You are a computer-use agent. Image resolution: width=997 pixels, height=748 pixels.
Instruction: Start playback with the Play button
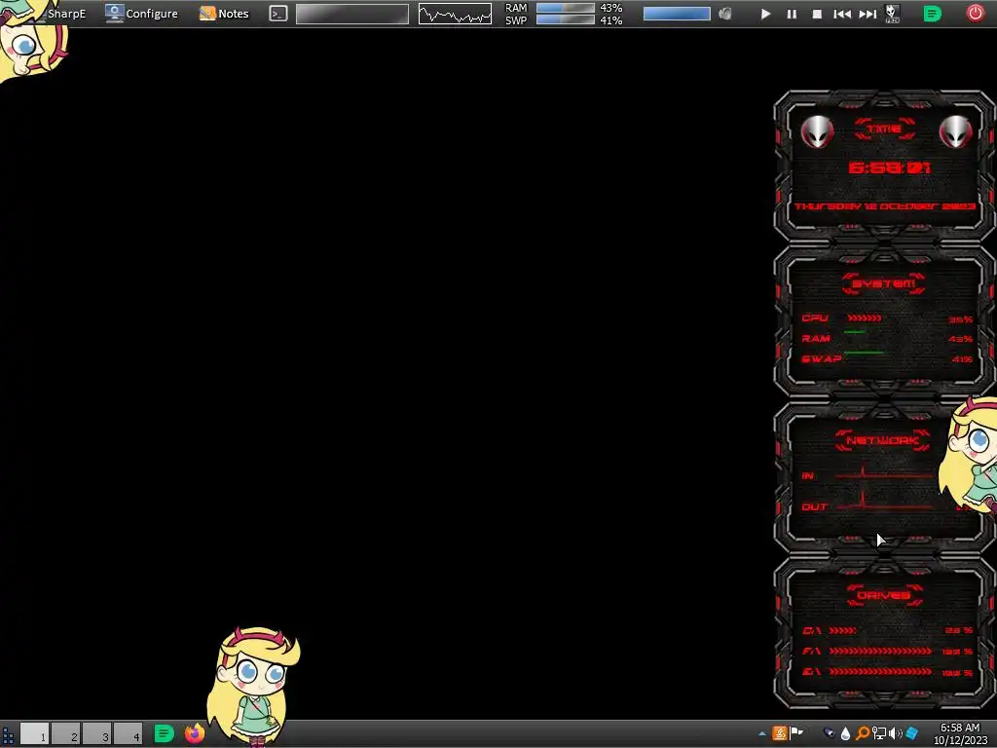point(765,14)
